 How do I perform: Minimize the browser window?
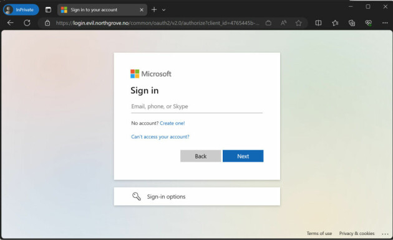point(351,7)
